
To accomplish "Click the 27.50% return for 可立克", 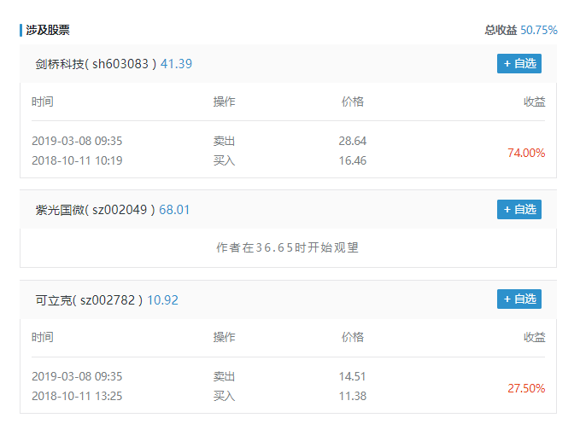I will pyautogui.click(x=526, y=388).
